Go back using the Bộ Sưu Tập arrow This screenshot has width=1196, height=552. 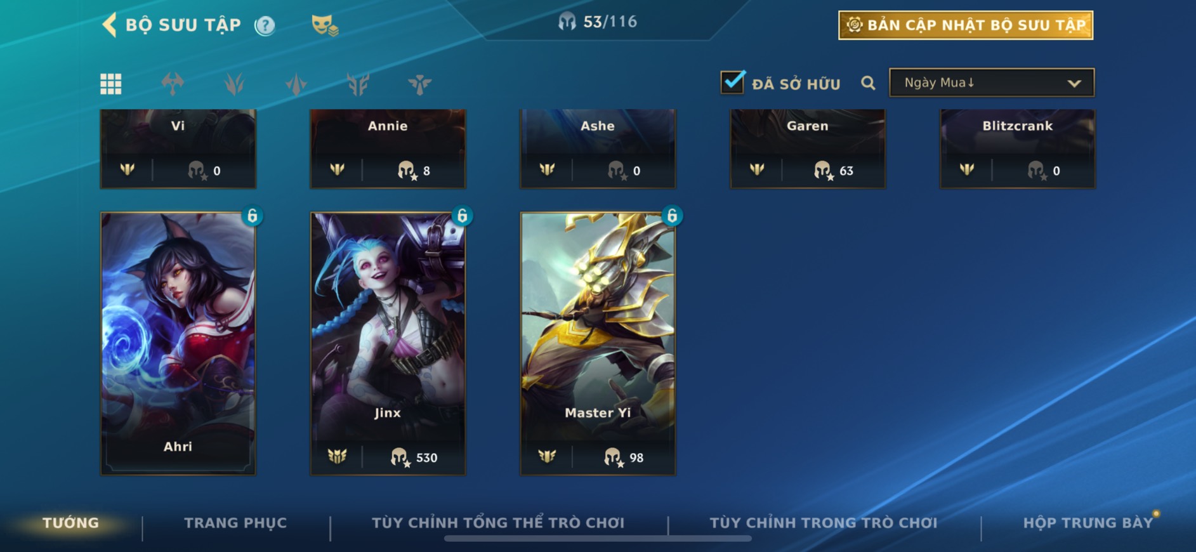point(109,25)
